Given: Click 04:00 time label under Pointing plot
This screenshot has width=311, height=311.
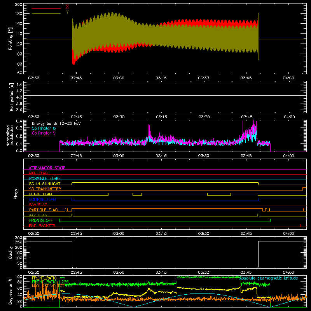Looking at the screenshot, I should (288, 78).
